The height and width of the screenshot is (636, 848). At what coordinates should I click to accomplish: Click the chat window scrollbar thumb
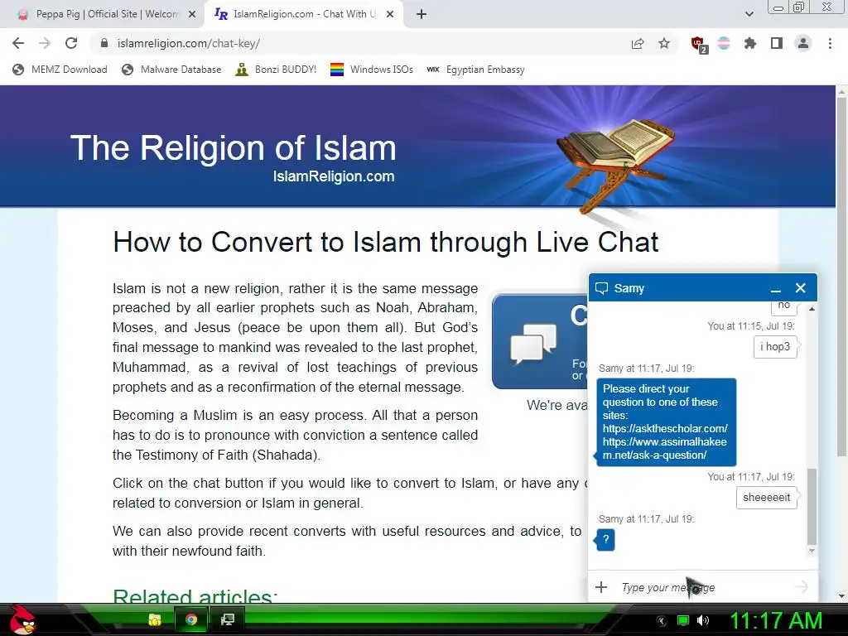coord(812,507)
